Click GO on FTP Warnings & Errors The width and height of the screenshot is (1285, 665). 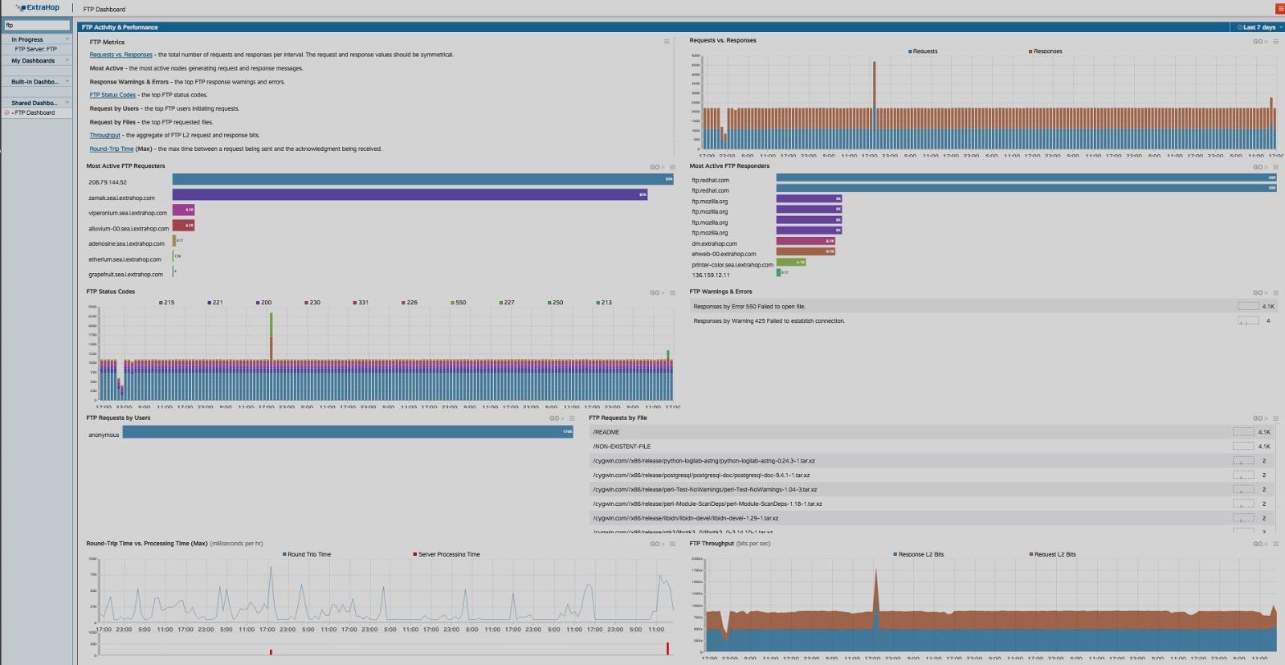1259,292
